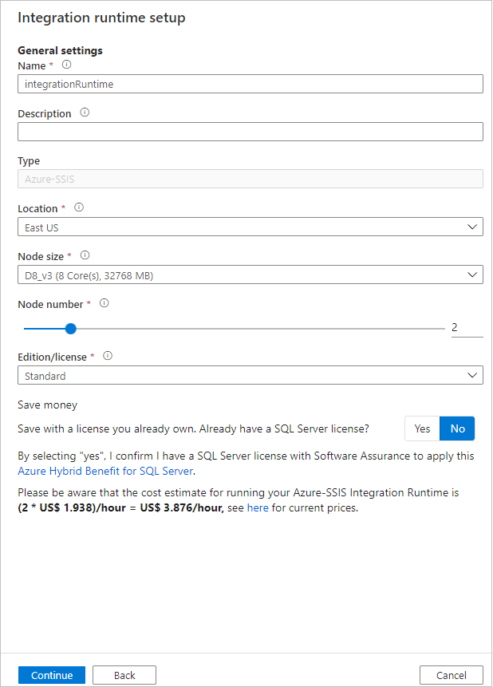
Task: Click the Node number slider handle
Action: (71, 328)
